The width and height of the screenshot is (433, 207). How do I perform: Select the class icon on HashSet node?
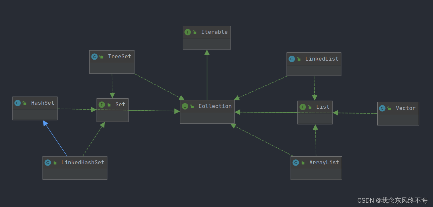click(x=18, y=103)
